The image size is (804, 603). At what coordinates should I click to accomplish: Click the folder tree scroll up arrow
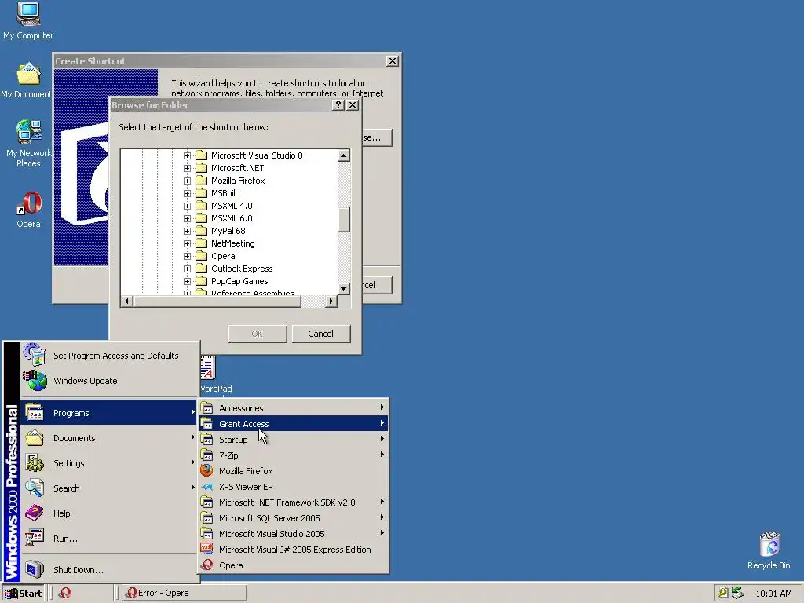click(344, 155)
